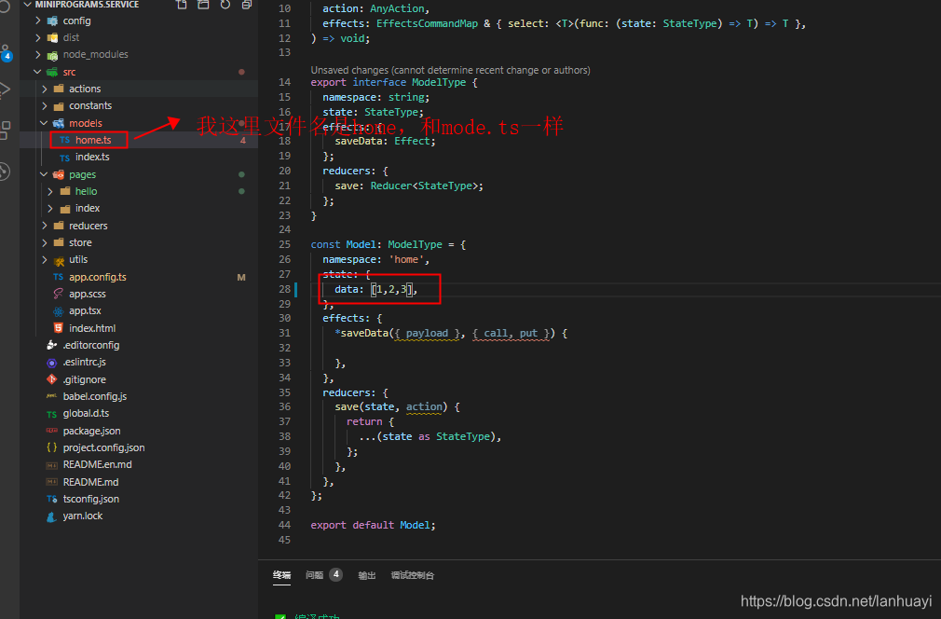Click line number 14 in the gutter
This screenshot has height=619, width=941.
(x=284, y=82)
